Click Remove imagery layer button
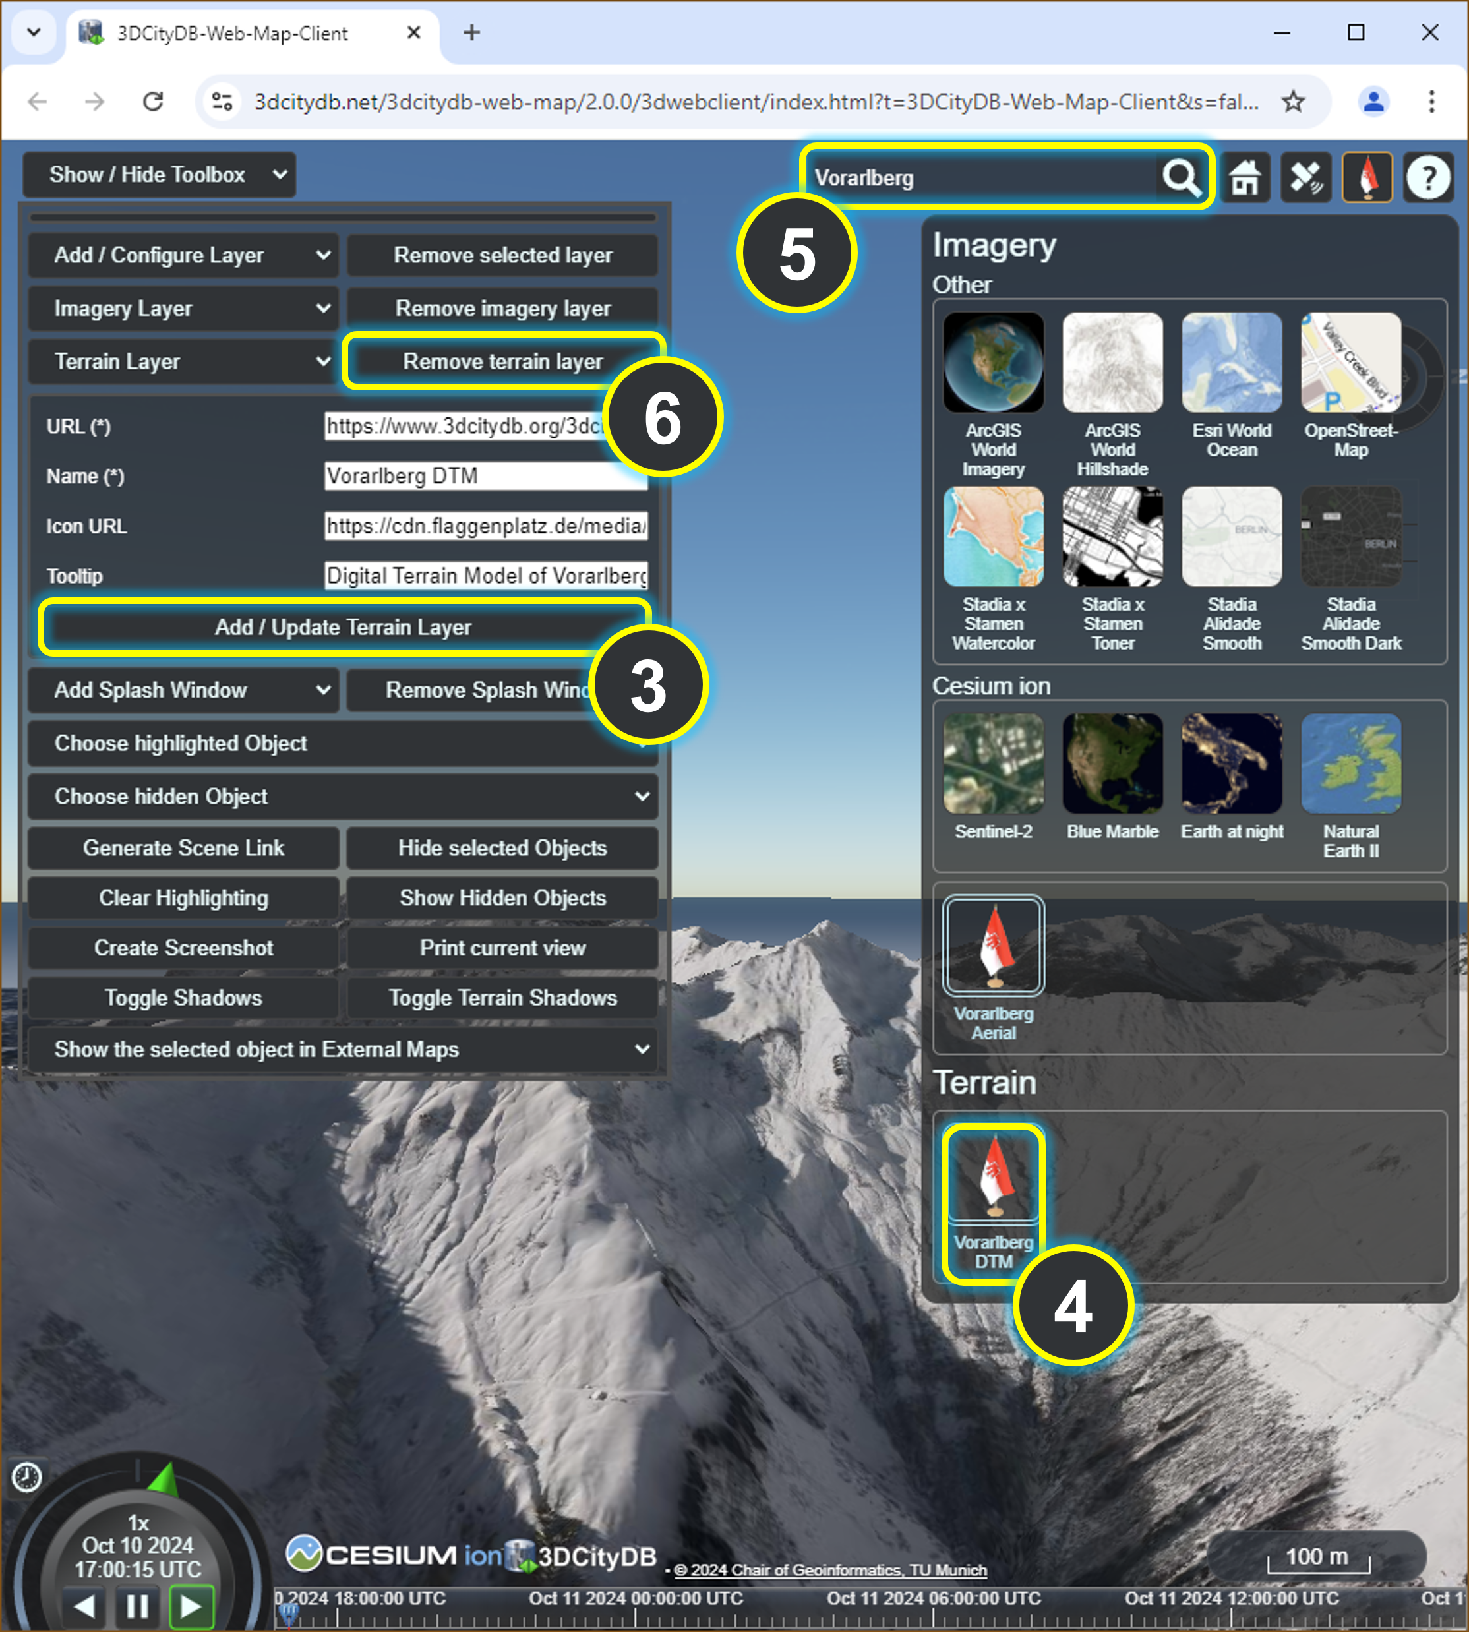 (502, 309)
